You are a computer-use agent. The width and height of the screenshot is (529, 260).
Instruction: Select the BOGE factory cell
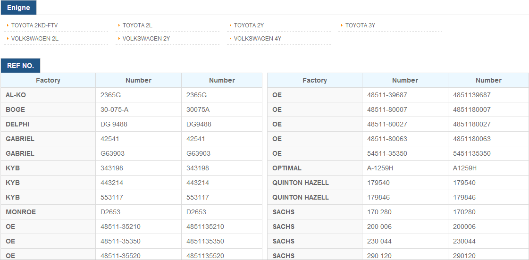tap(48, 109)
